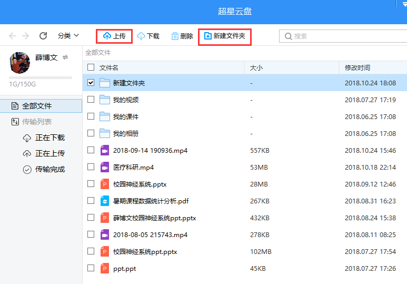Select file name 暑期课程数据统计分析.pdf
This screenshot has width=407, height=284.
(151, 201)
